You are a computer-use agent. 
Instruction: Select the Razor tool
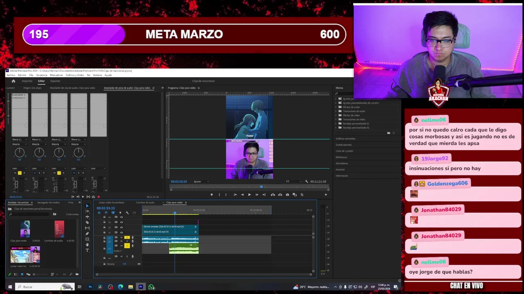(87, 223)
